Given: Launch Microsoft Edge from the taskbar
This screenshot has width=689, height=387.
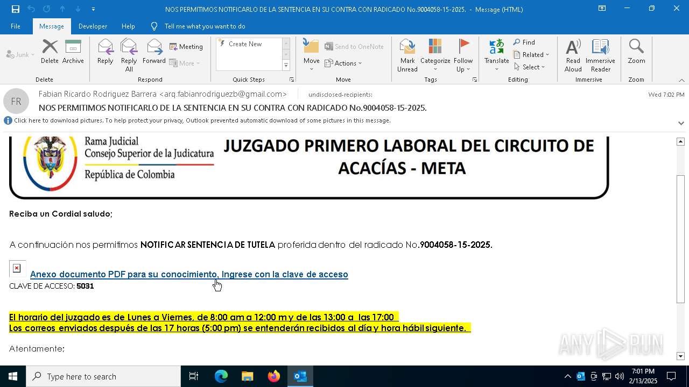Looking at the screenshot, I should pyautogui.click(x=221, y=376).
